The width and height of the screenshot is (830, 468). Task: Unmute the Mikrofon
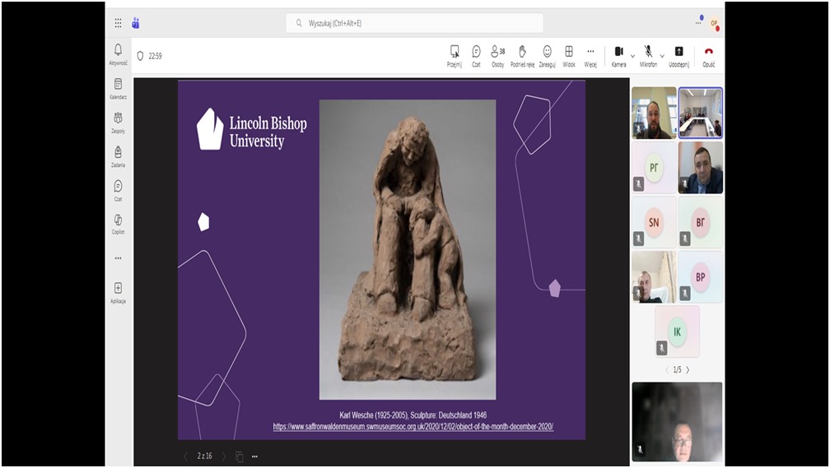point(648,53)
